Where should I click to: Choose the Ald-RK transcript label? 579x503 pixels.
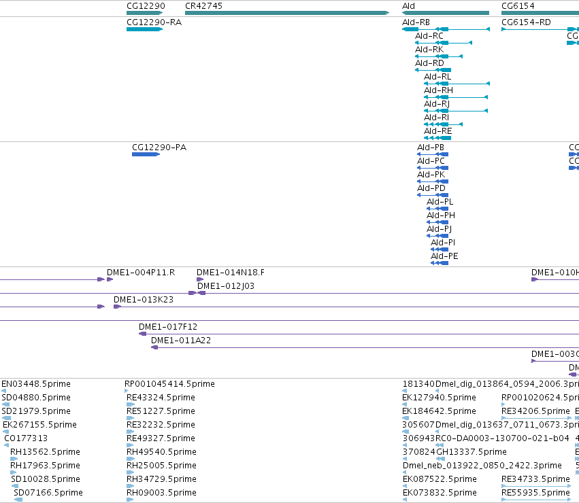429,50
